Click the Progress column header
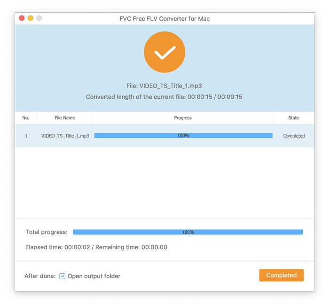The image size is (329, 308). tap(183, 118)
